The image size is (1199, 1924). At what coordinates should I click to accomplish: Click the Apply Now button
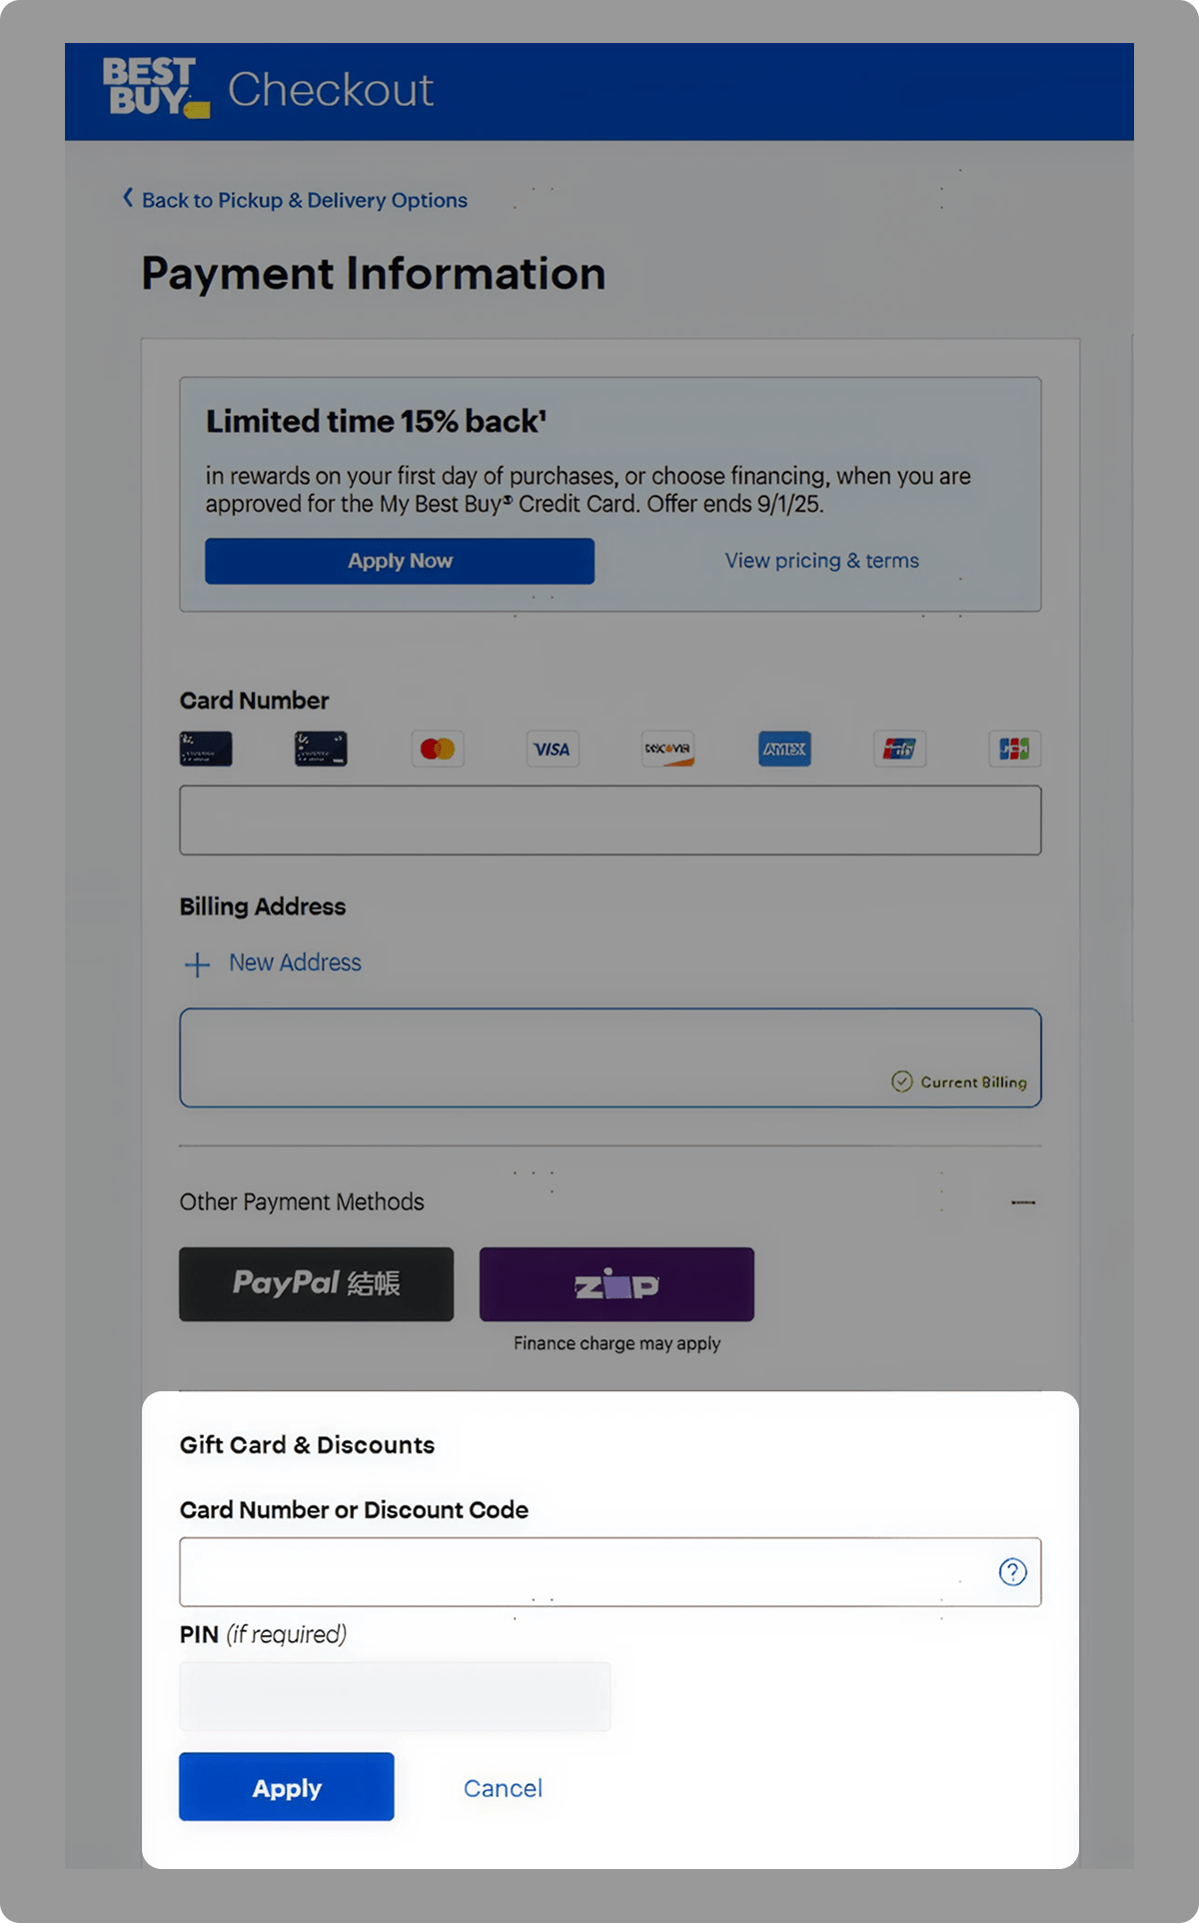pyautogui.click(x=400, y=561)
